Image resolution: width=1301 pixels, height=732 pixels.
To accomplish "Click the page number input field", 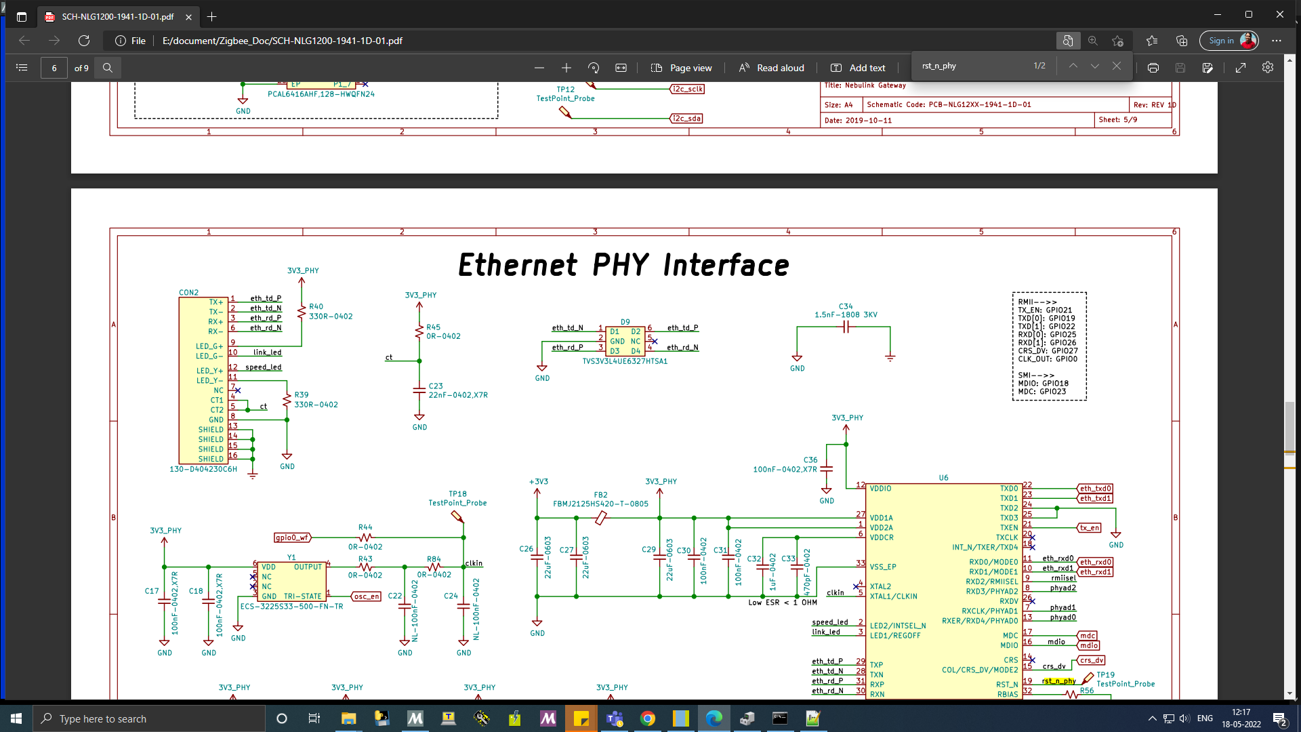I will tap(54, 68).
